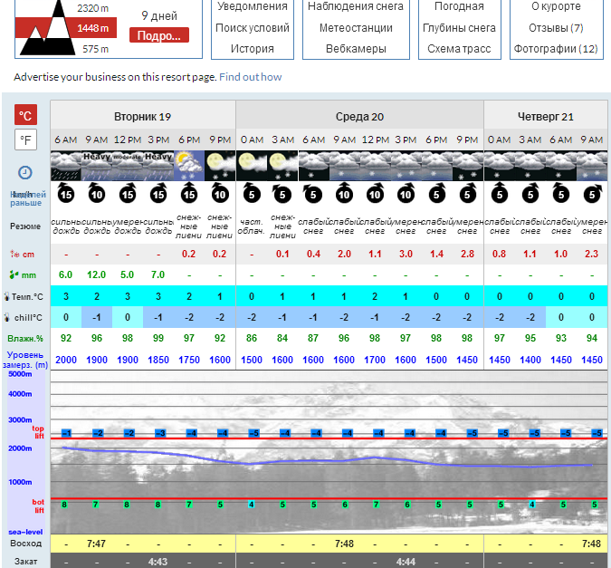The height and width of the screenshot is (568, 611).
Task: Select the Четверг 21 day header
Action: click(x=546, y=116)
